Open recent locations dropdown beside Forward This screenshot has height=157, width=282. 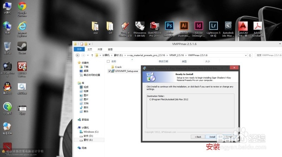click(88, 55)
